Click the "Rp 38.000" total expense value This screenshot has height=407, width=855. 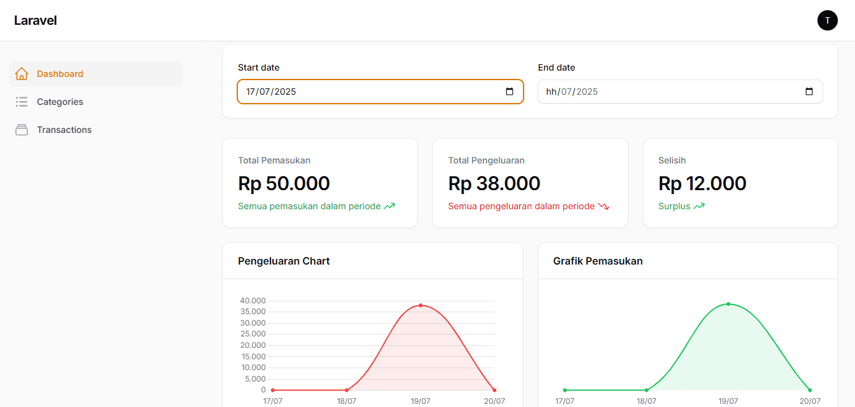pos(494,183)
